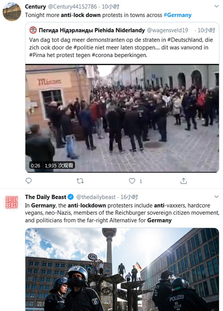Open Daily Beast tweet's 16-hour timestamp
223x311 pixels.
pyautogui.click(x=129, y=197)
